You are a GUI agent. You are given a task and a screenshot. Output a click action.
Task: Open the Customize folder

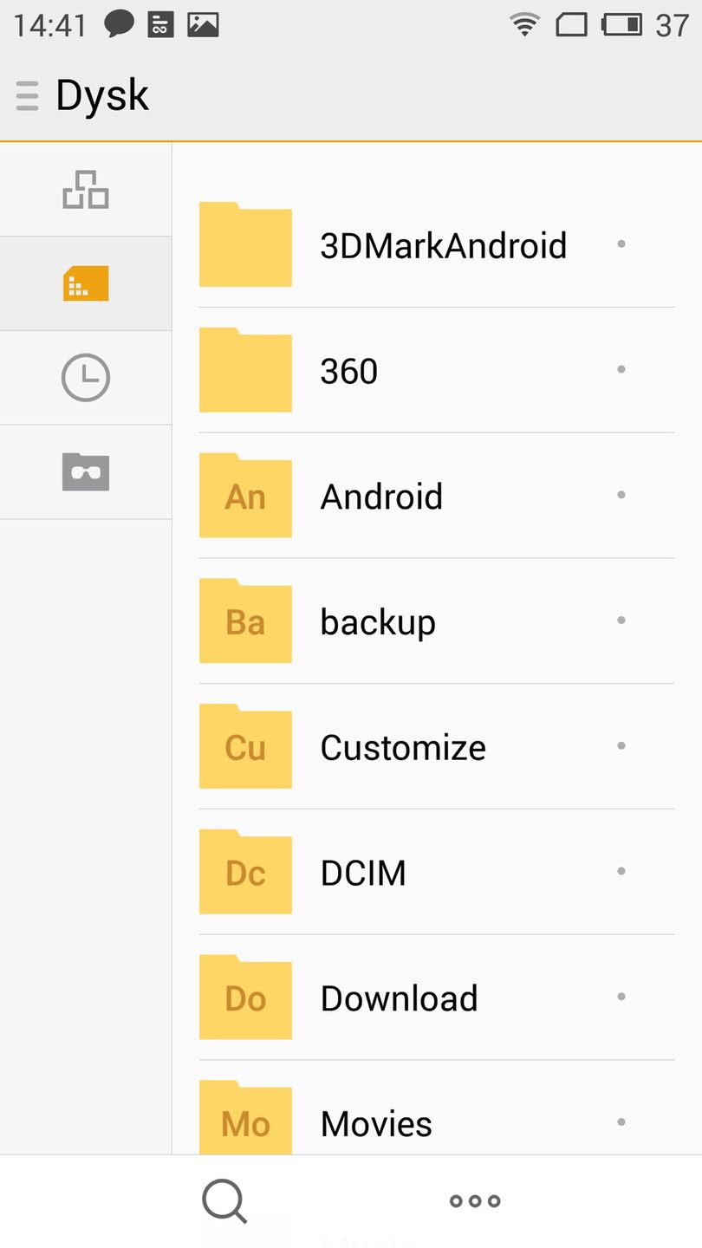coord(403,747)
